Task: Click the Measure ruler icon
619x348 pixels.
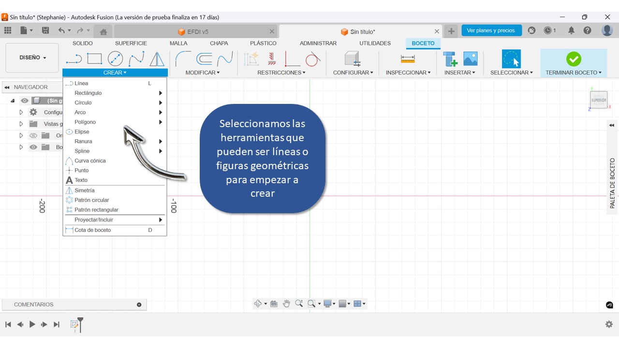Action: (x=407, y=59)
